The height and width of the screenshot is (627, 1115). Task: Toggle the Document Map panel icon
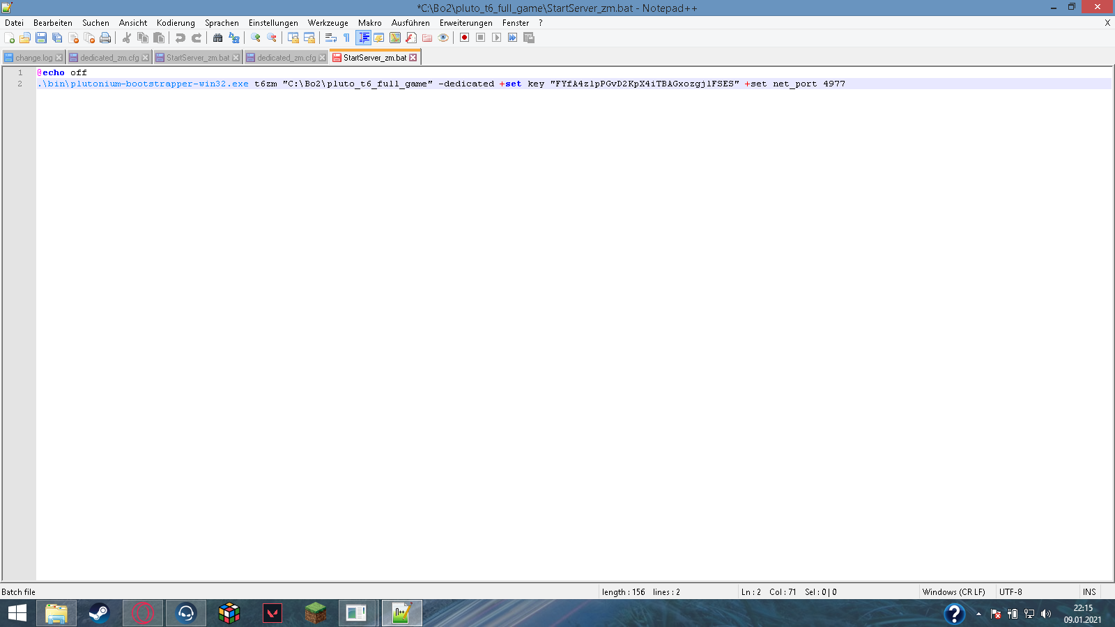click(395, 38)
